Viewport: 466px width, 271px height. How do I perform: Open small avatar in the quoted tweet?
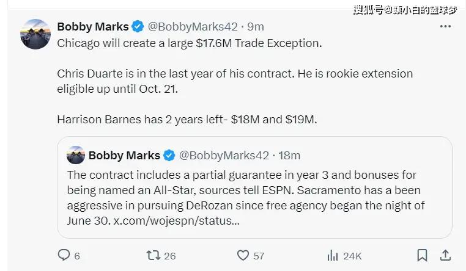click(75, 155)
